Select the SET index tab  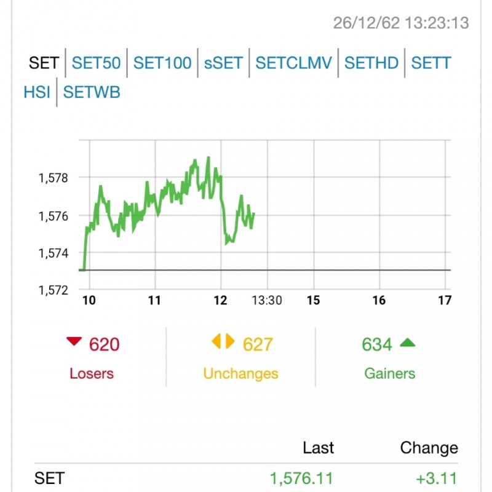44,63
